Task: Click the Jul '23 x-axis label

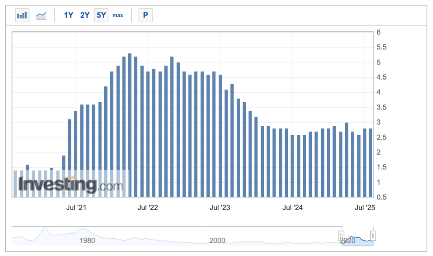Action: click(220, 208)
